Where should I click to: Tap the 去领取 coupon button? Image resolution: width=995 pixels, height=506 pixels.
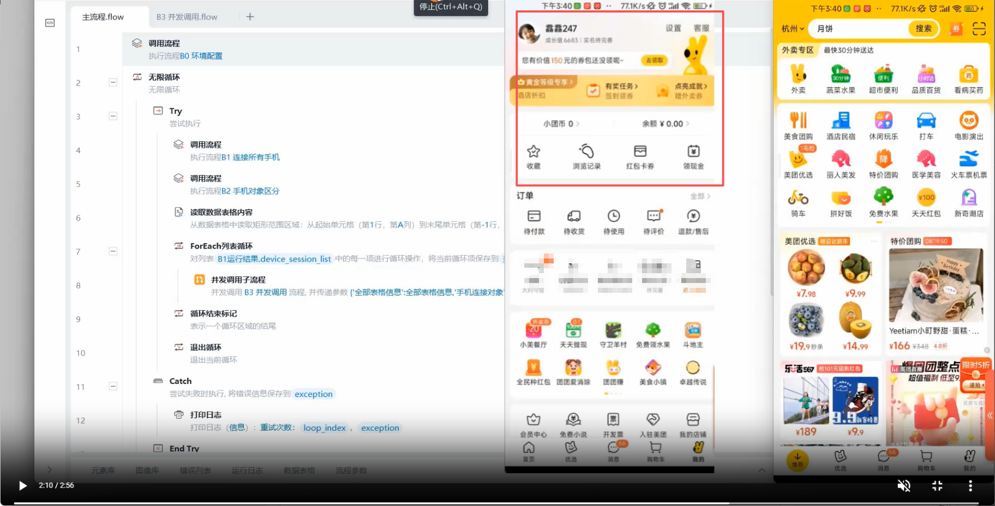655,61
